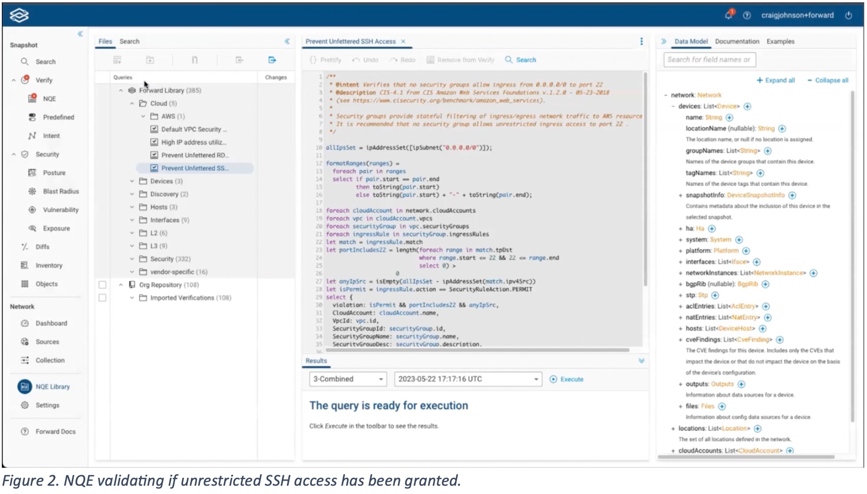Select the Results tab
This screenshot has width=867, height=494.
click(x=316, y=361)
